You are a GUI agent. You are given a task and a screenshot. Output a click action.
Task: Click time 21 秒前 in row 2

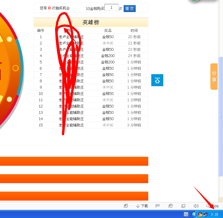tap(134, 43)
